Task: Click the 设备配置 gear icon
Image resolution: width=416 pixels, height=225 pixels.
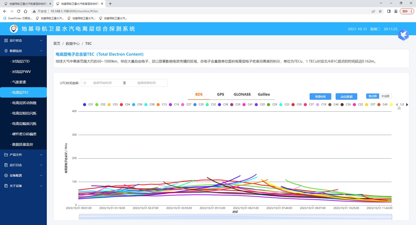Action: 6,175
